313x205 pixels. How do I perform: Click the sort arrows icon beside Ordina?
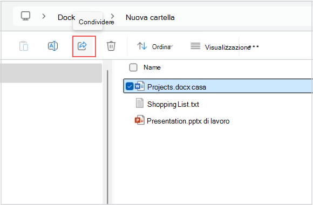tap(142, 46)
